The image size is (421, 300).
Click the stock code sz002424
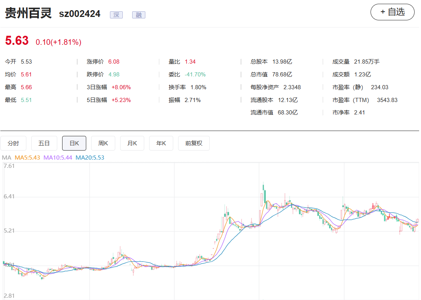[x=79, y=14]
